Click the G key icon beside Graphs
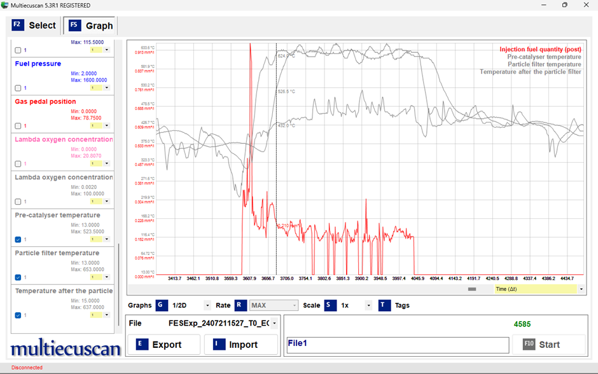The image size is (598, 374). (x=162, y=305)
